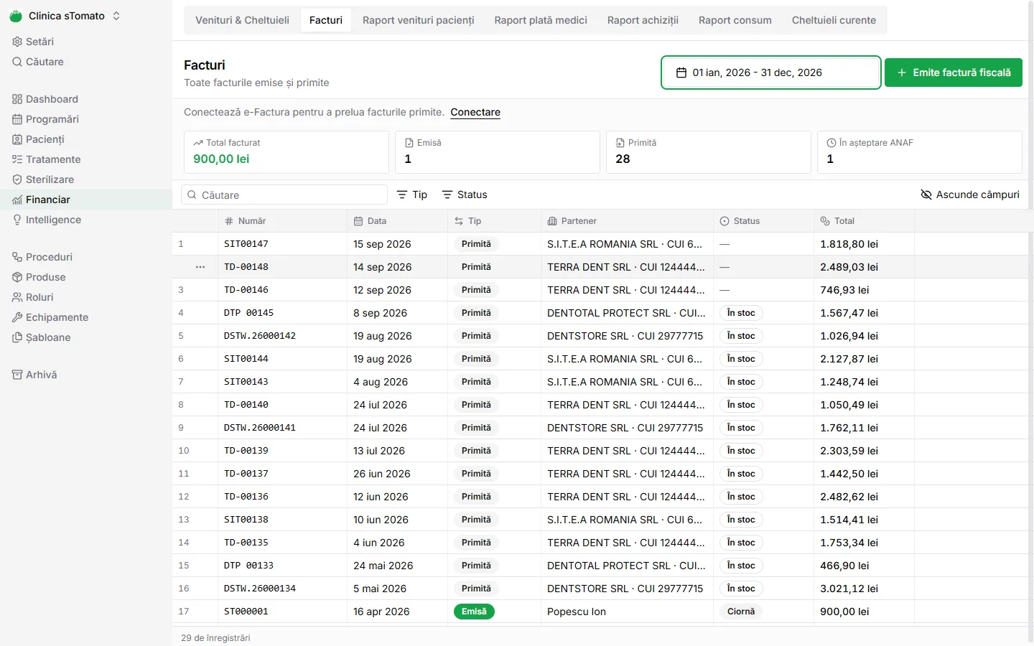The width and height of the screenshot is (1034, 646).
Task: Sort by the Număr column header
Action: pyautogui.click(x=282, y=221)
